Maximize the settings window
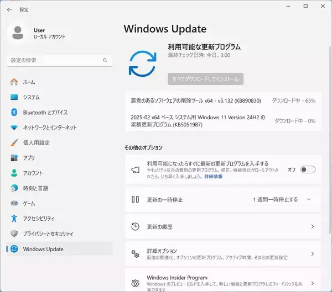The image size is (332, 292). [x=305, y=6]
